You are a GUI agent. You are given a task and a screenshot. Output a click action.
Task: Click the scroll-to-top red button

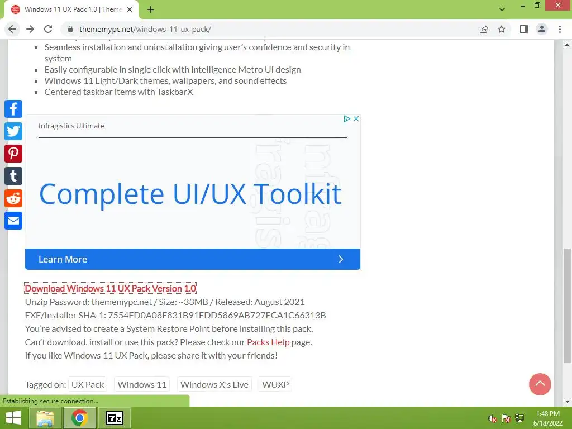[x=540, y=384]
